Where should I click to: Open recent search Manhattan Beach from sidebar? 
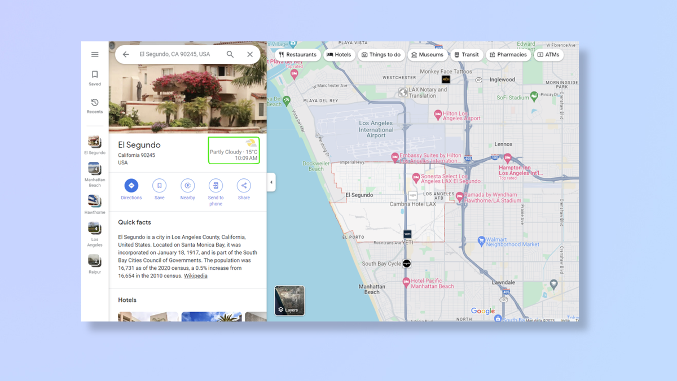coord(94,172)
